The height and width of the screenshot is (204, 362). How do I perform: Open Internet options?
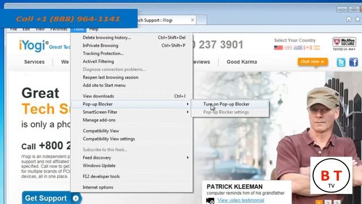(x=132, y=188)
